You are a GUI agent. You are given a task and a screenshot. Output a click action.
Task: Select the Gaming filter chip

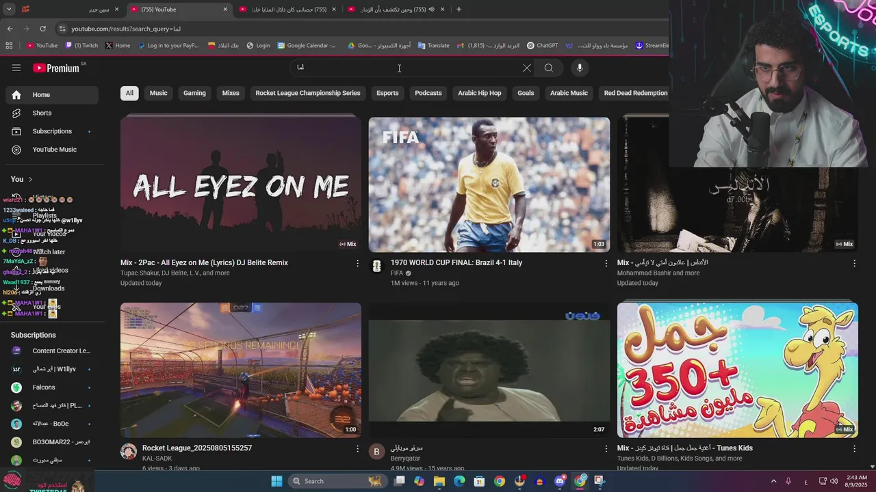tap(194, 93)
